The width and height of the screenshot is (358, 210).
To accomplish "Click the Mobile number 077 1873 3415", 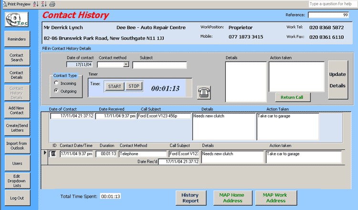I will pyautogui.click(x=246, y=37).
